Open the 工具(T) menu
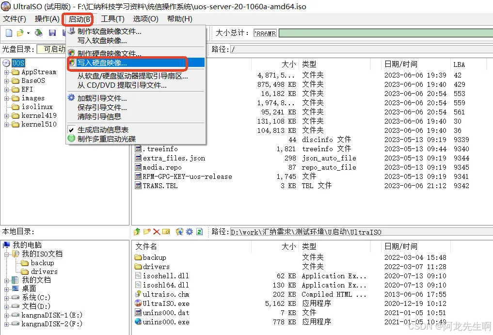Viewport: 493px width, 335px height. pos(112,19)
